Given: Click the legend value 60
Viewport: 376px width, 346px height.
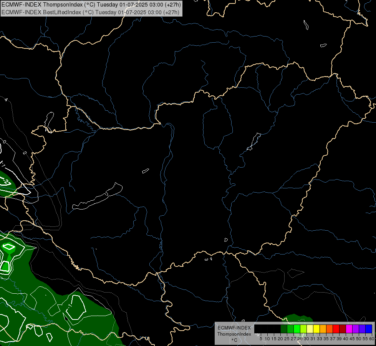Looking at the screenshot, I should point(372,339).
